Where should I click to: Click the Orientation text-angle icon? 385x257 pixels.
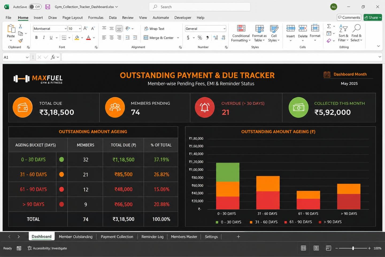tap(128, 28)
